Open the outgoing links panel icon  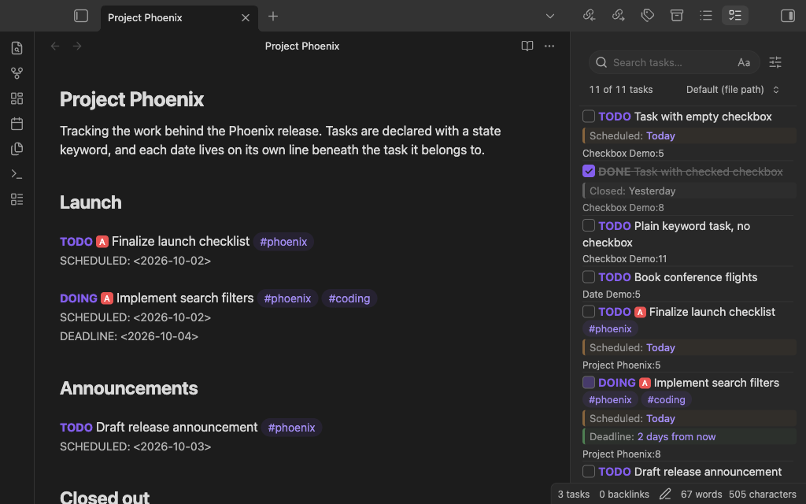tap(619, 16)
